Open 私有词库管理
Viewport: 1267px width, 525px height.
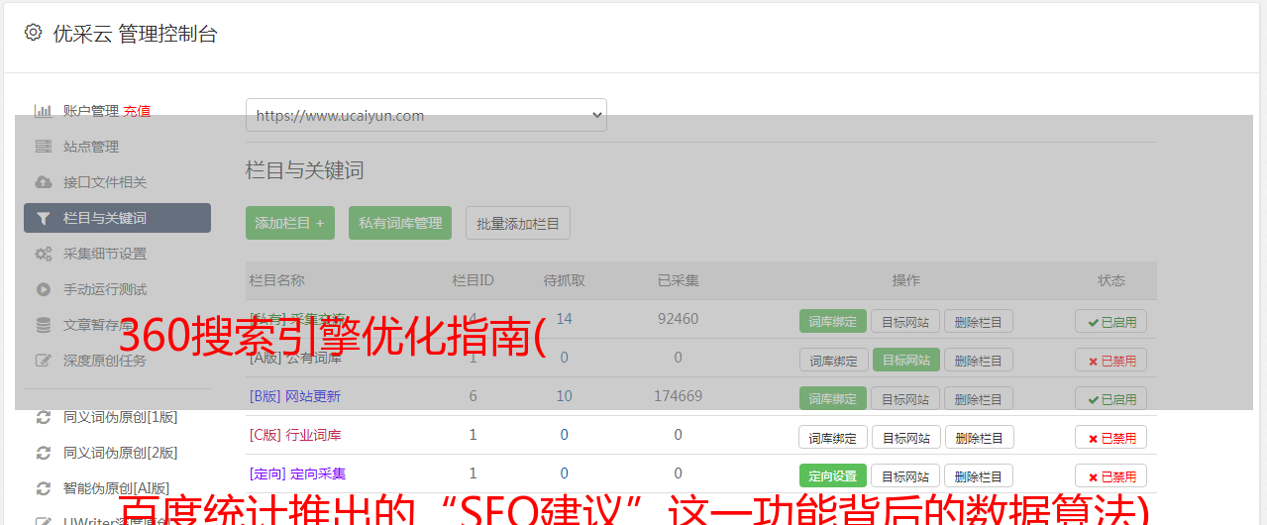tap(400, 223)
